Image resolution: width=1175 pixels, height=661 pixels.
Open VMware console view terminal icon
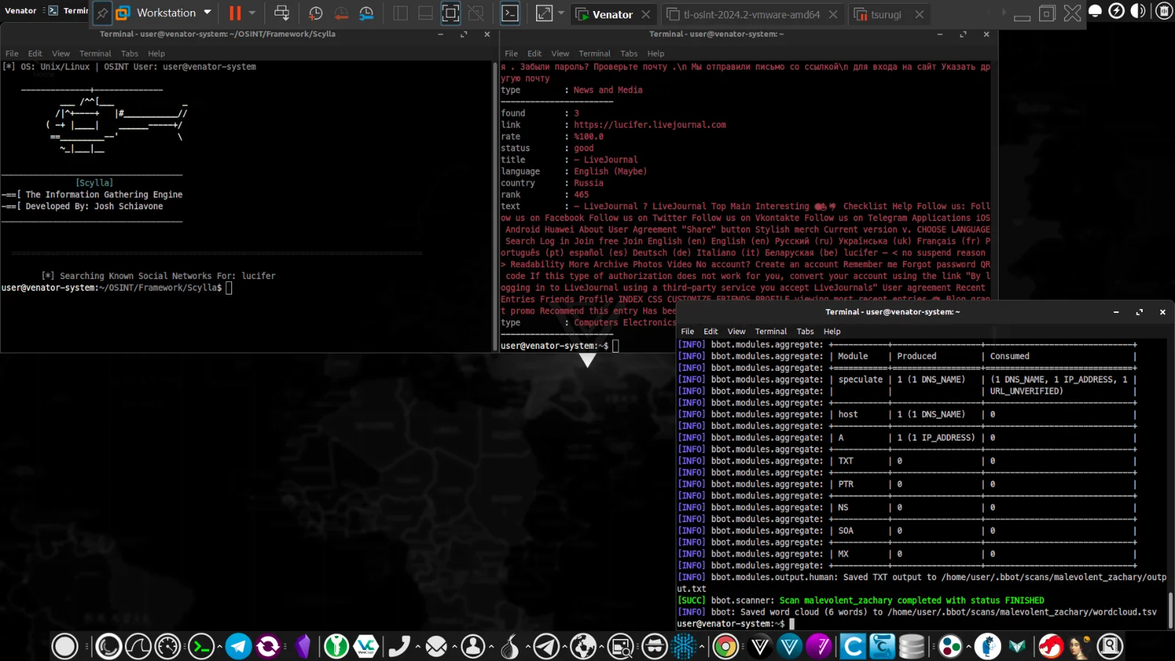(510, 13)
